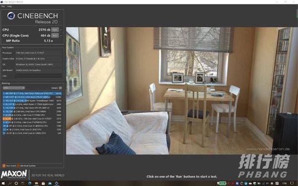Run the CPU multi-core test
The image size is (298, 186).
pyautogui.click(x=55, y=30)
